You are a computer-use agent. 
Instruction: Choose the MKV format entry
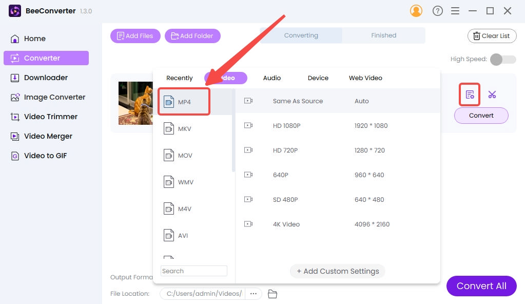pos(184,129)
